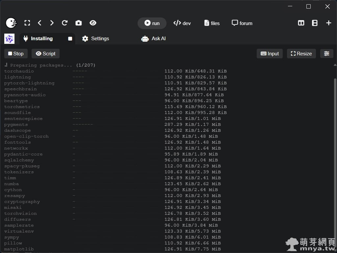Open the run tab
The height and width of the screenshot is (253, 337).
click(152, 23)
